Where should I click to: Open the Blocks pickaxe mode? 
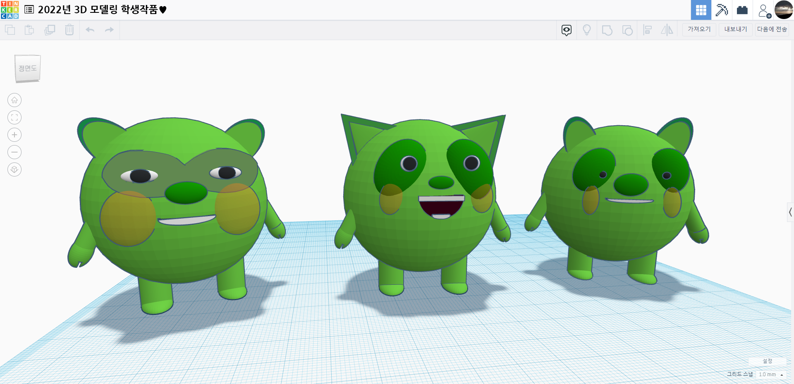(x=722, y=10)
